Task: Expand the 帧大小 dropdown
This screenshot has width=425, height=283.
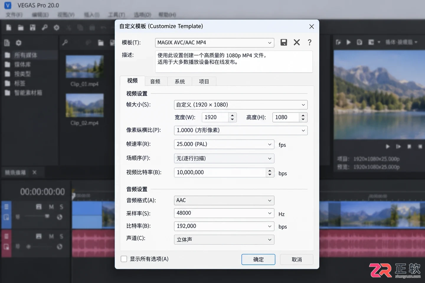Action: pos(241,105)
